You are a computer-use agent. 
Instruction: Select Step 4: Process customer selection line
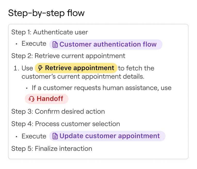pyautogui.click(x=65, y=124)
